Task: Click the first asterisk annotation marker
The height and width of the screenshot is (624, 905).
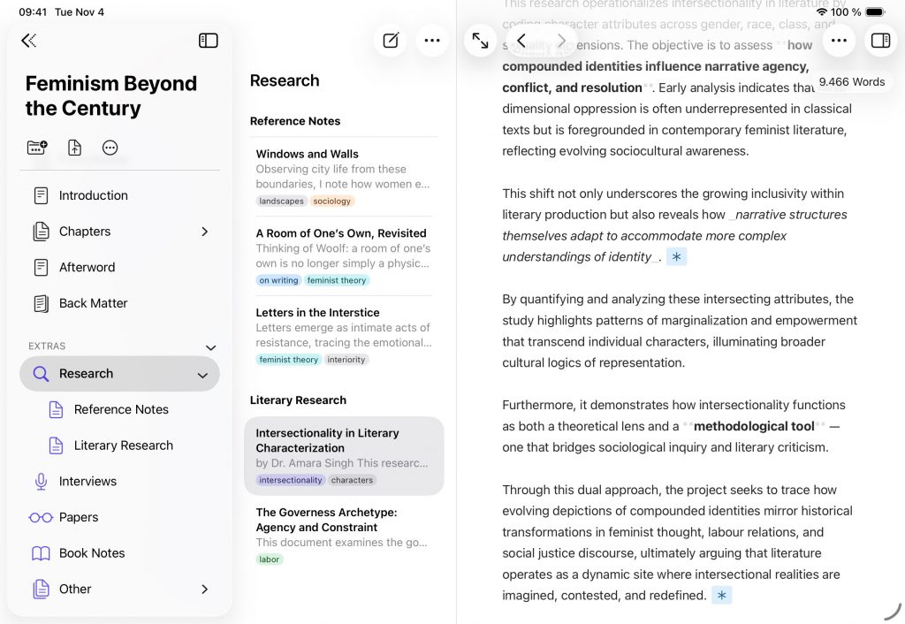Action: pos(677,257)
